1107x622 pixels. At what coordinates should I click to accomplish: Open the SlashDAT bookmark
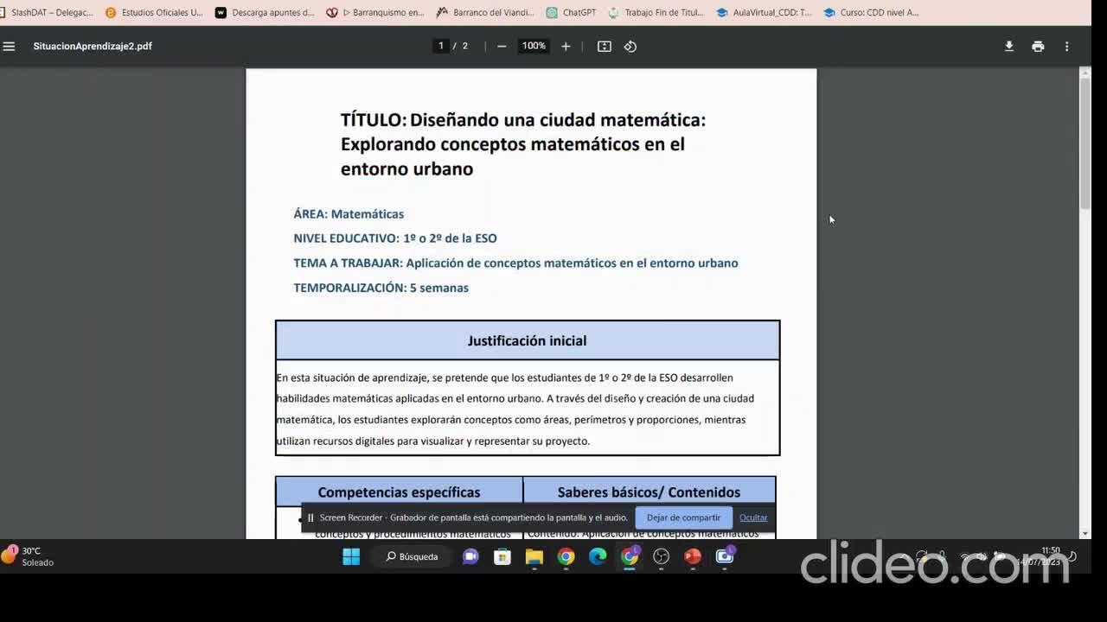48,13
